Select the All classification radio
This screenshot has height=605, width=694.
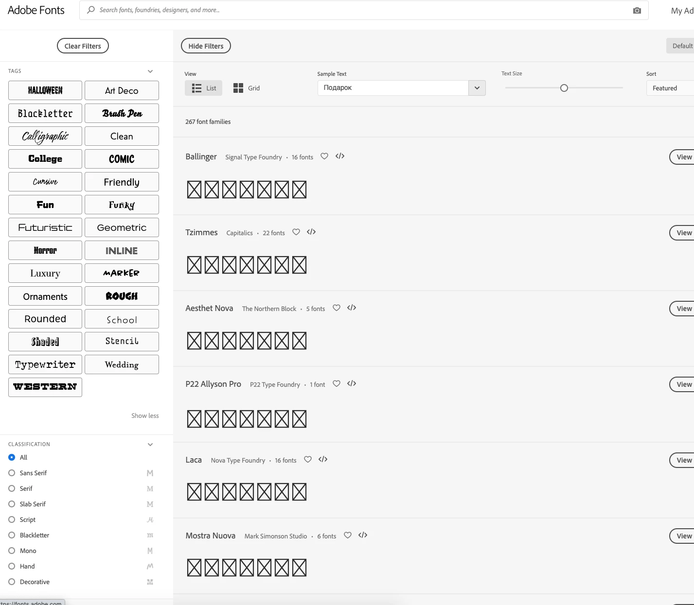(x=12, y=457)
